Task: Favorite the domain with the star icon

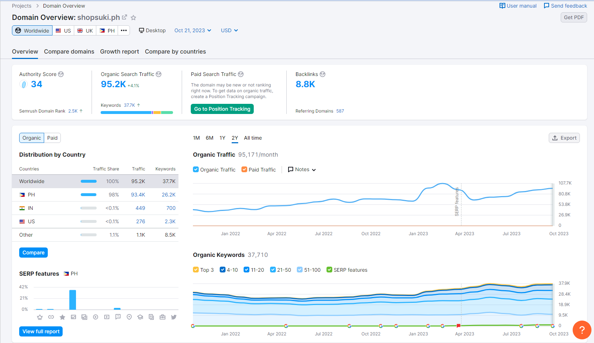Action: click(133, 17)
